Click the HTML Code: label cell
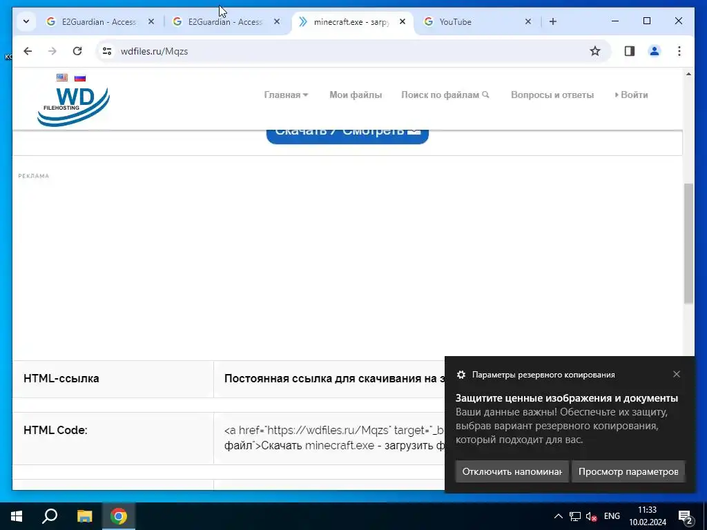707x530 pixels. point(55,430)
